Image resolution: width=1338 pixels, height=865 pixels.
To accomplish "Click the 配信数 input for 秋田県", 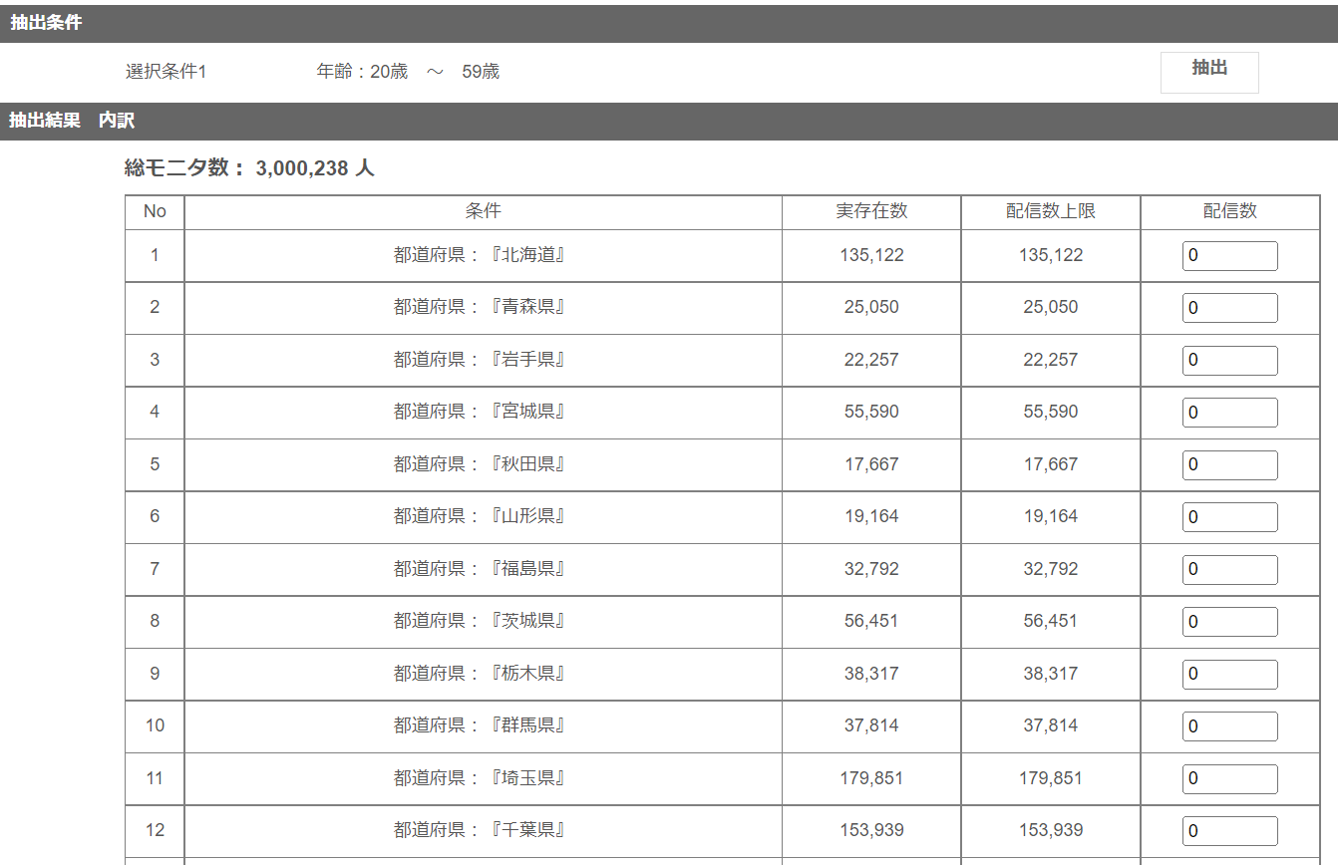I will 1229,465.
